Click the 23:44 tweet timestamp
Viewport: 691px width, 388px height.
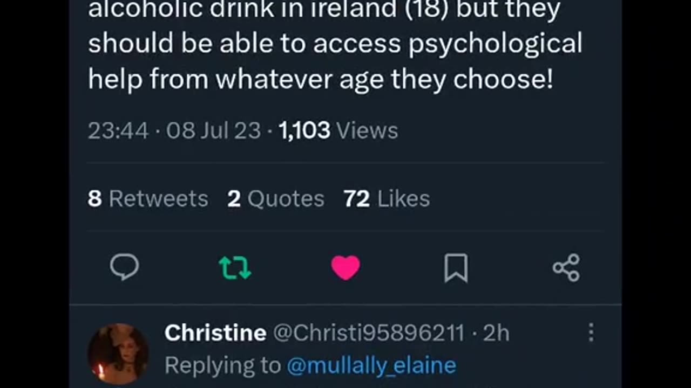click(x=118, y=130)
